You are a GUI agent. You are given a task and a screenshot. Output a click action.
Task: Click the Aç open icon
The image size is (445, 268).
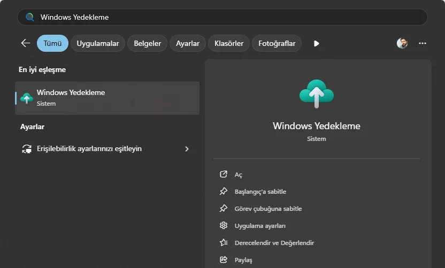point(224,174)
